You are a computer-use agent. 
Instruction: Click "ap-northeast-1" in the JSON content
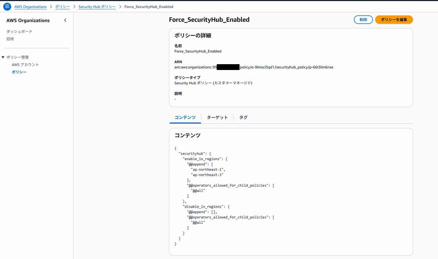(207, 170)
